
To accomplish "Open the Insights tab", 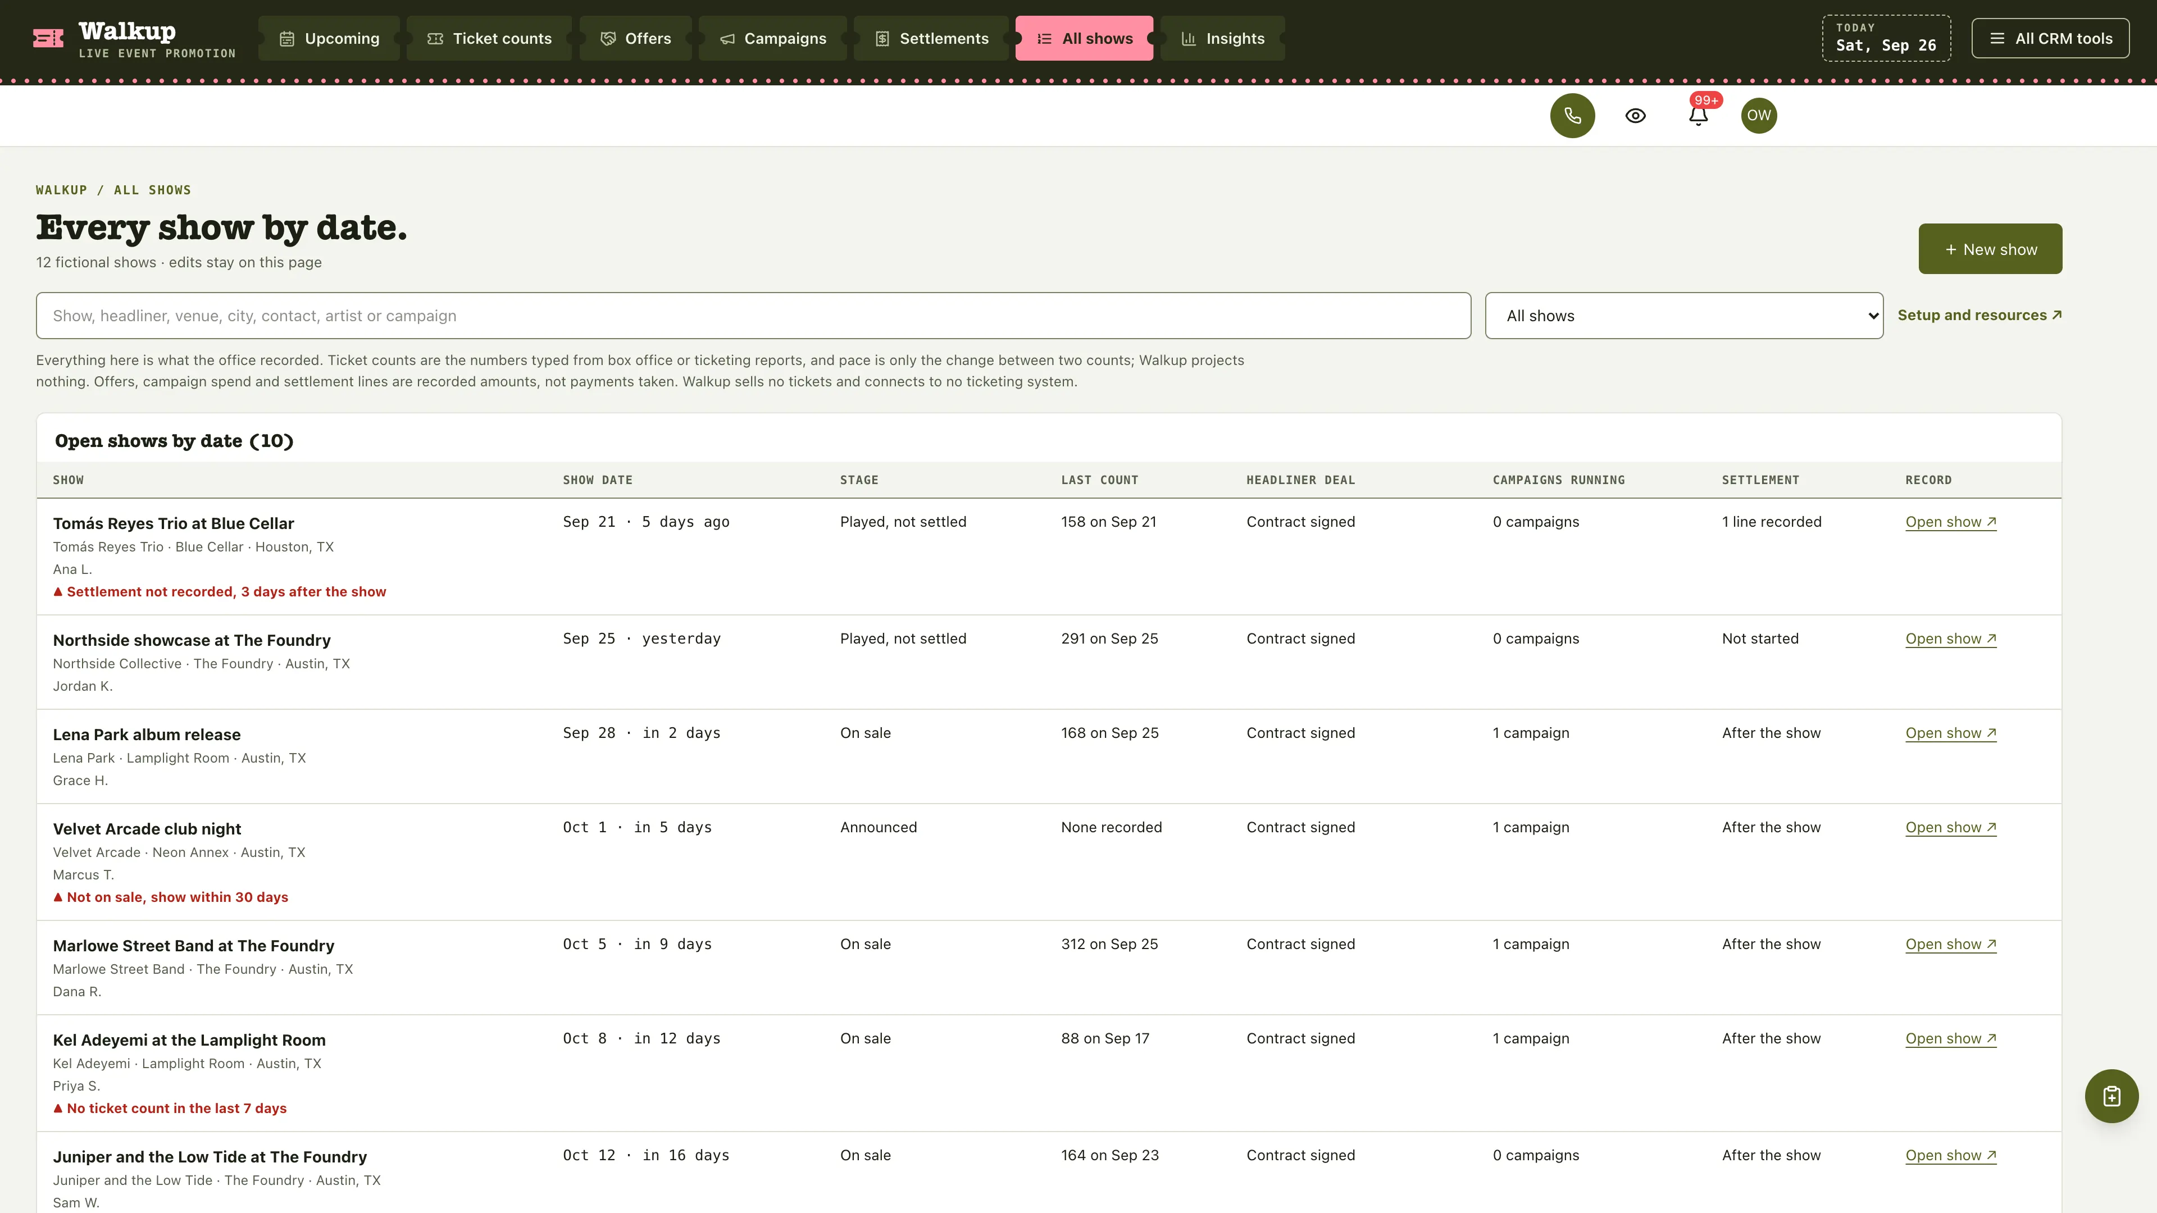I will pos(1222,39).
